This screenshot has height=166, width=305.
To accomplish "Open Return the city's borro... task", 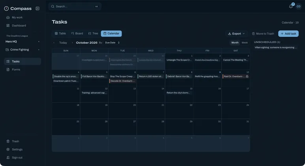I will tap(179, 93).
